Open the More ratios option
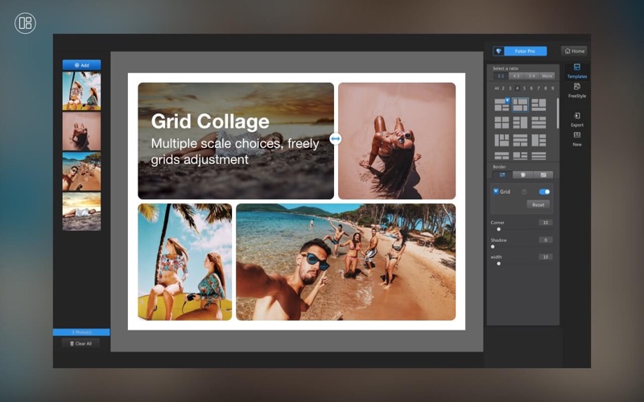644x402 pixels. pyautogui.click(x=547, y=76)
